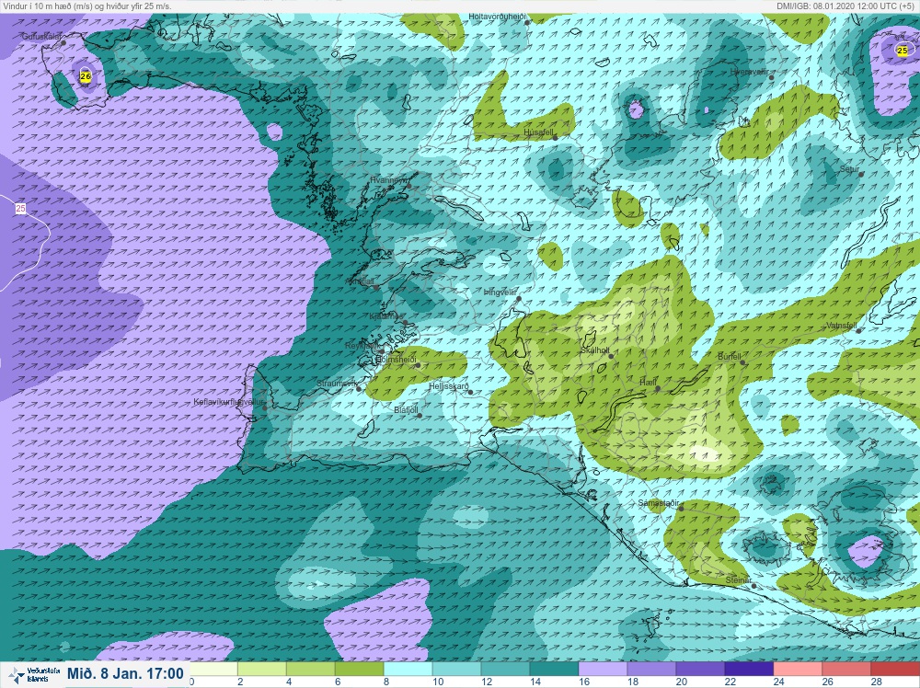This screenshot has height=688, width=920.
Task: Click the Búrfell station label
Action: (730, 357)
